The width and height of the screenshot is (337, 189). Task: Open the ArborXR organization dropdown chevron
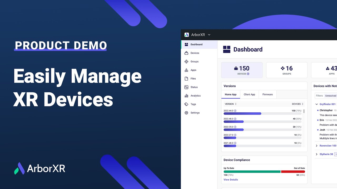click(209, 35)
